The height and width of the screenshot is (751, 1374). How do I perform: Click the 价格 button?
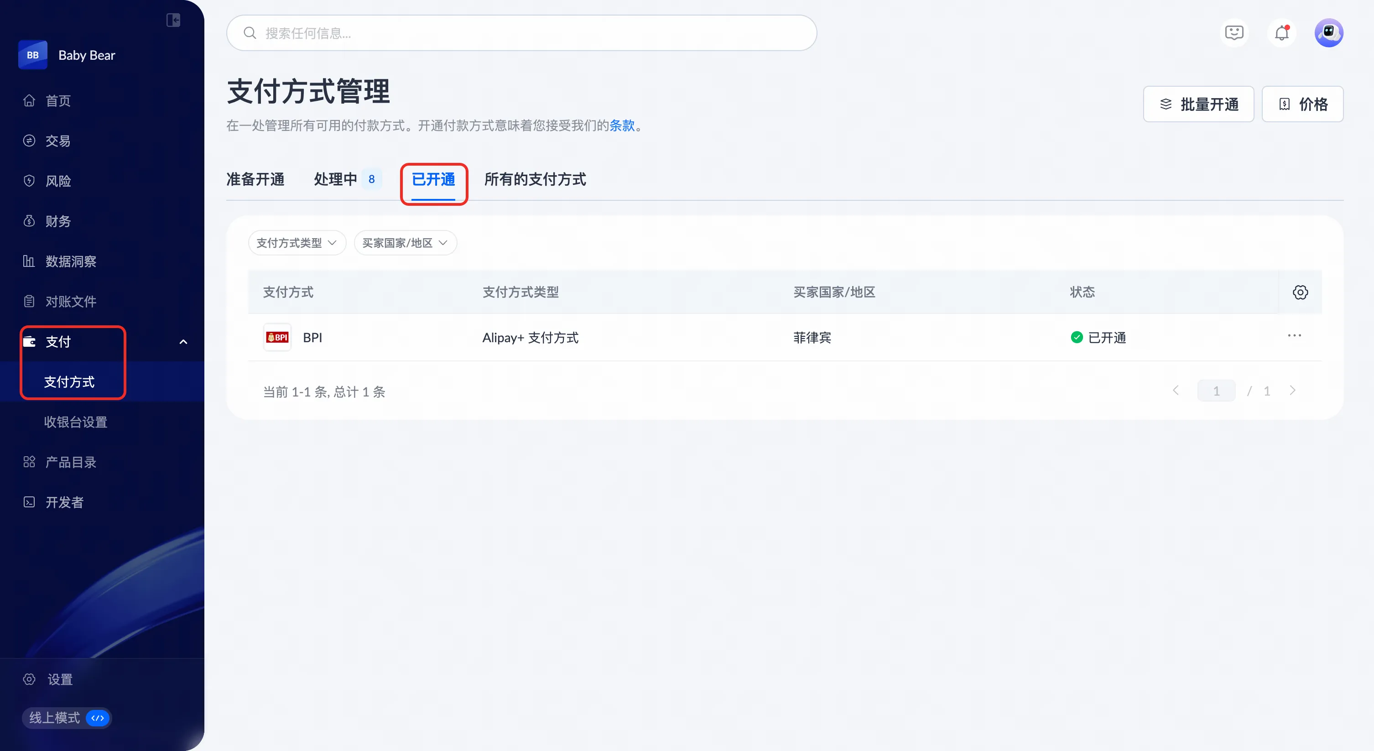coord(1302,104)
